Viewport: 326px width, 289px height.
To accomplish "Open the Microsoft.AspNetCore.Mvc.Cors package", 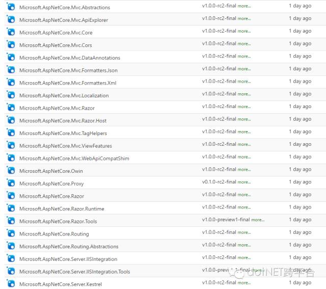I will click(56, 45).
